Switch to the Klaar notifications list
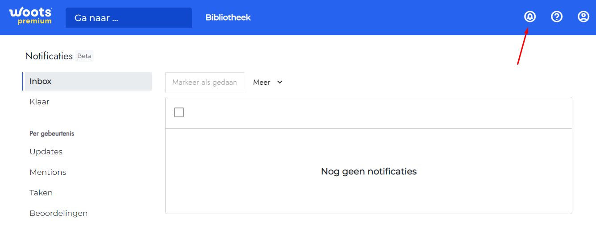 click(x=39, y=102)
